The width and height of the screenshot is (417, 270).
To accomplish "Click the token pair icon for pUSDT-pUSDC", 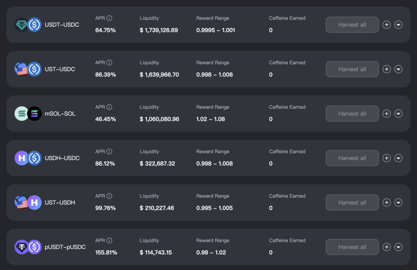I will point(28,247).
